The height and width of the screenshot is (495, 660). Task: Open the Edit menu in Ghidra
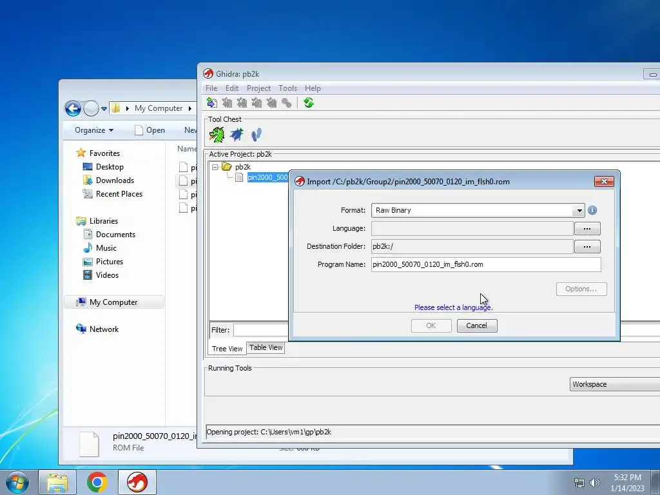point(232,88)
